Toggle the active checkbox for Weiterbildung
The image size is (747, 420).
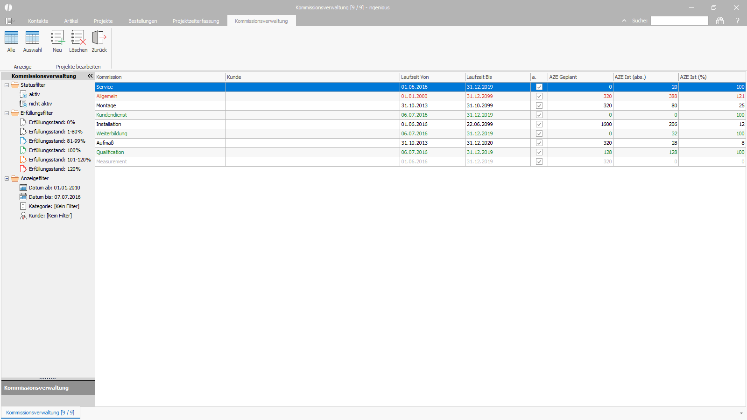coord(539,133)
